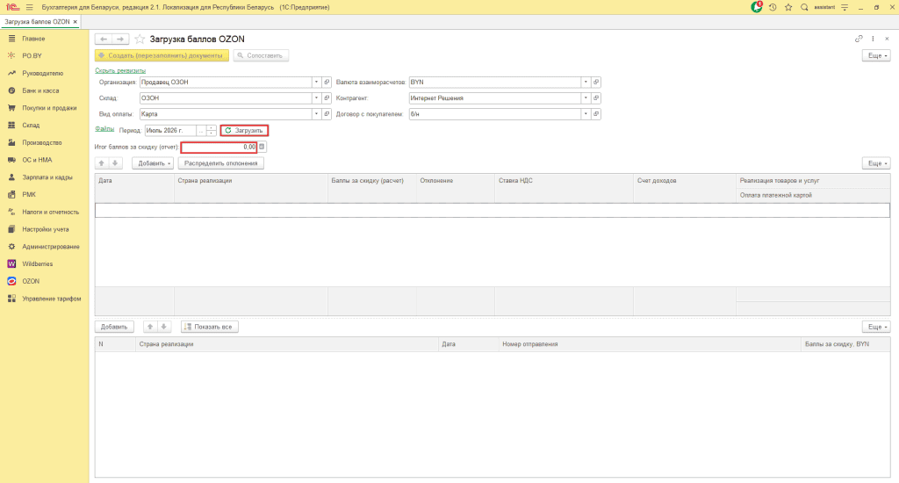Add form to favorites with star

pyautogui.click(x=140, y=39)
